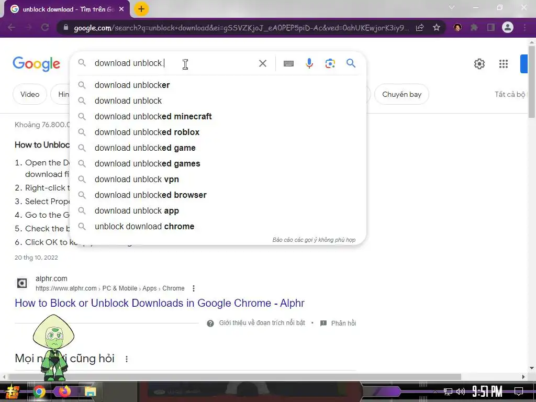Click the vertical page scrollbar thumb
This screenshot has width=536, height=402.
click(532, 82)
